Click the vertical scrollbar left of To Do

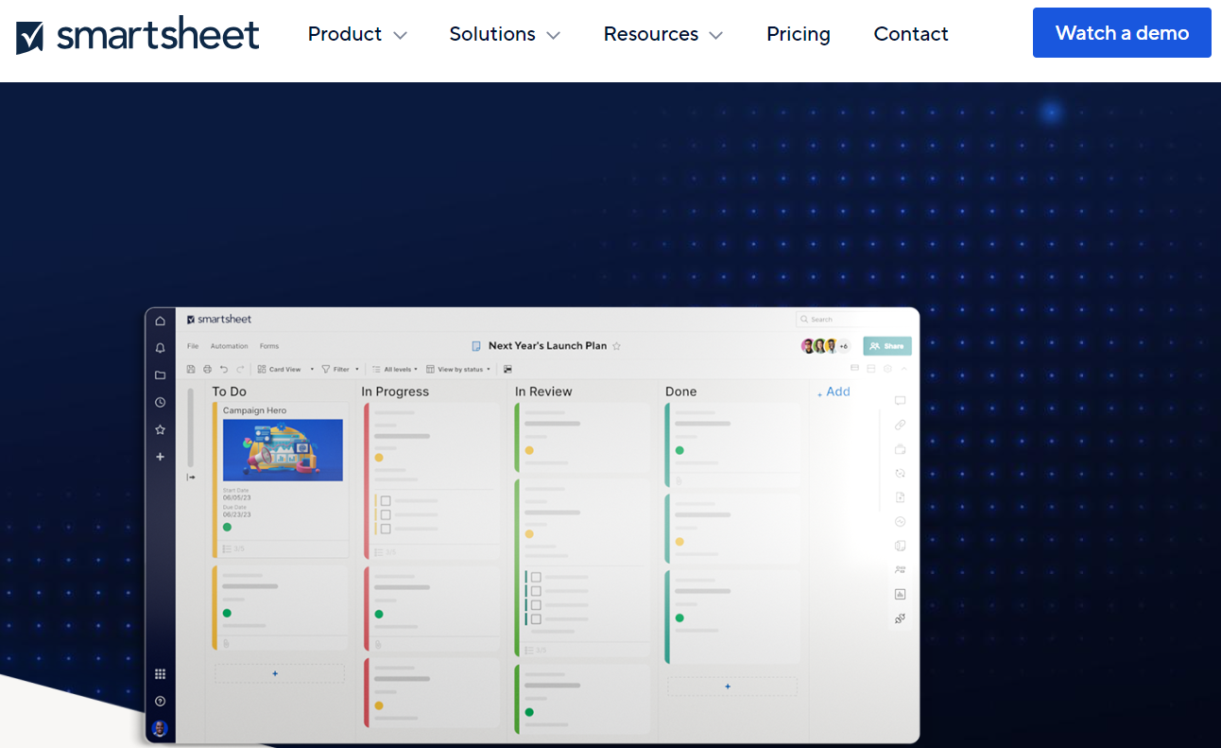point(190,427)
